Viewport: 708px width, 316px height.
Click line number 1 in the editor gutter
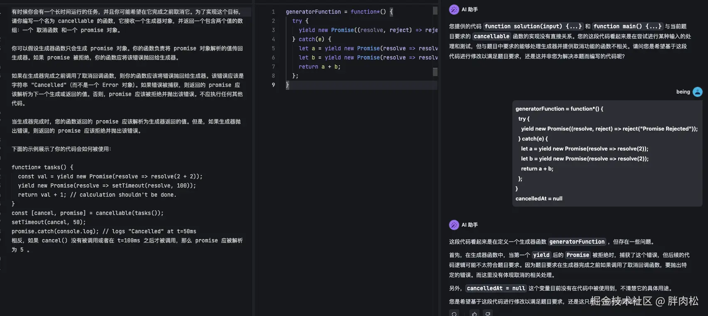[273, 12]
